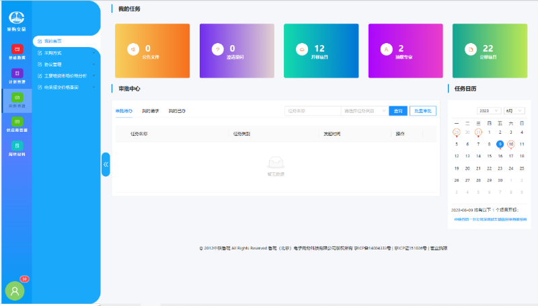Expand the 主要物资市场价格分析 chevron
Screen dimensions: 538x306
93,76
